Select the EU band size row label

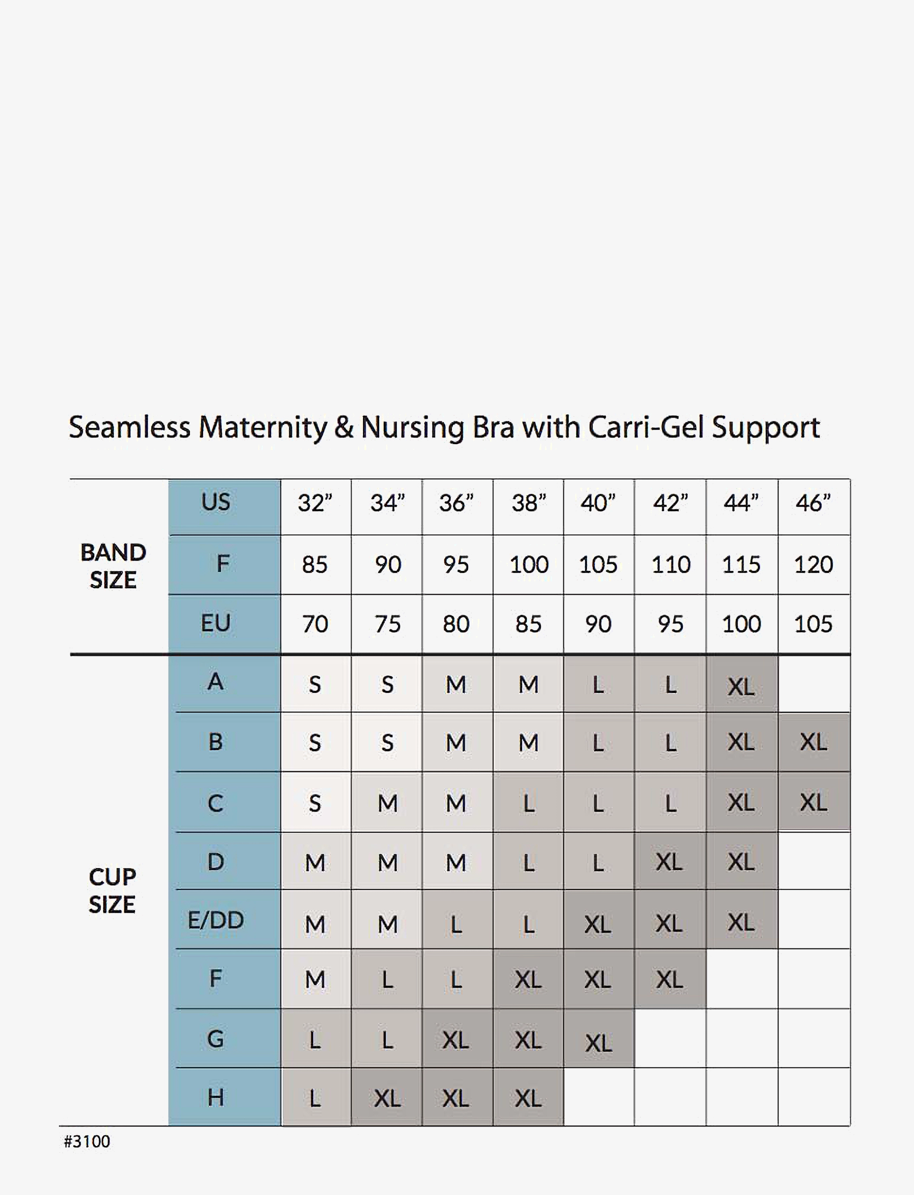224,624
